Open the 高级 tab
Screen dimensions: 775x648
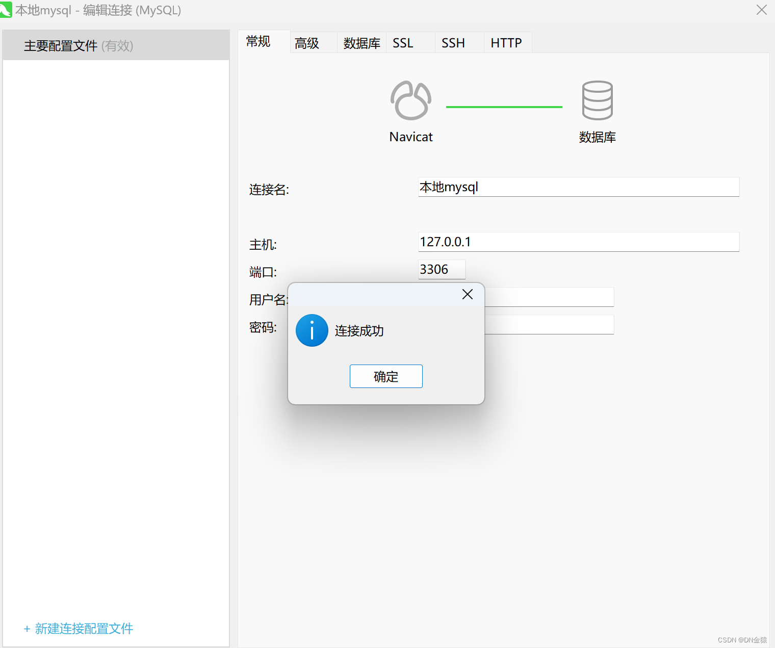pyautogui.click(x=314, y=43)
